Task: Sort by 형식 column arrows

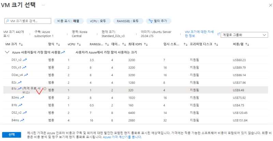Action: click(58, 45)
